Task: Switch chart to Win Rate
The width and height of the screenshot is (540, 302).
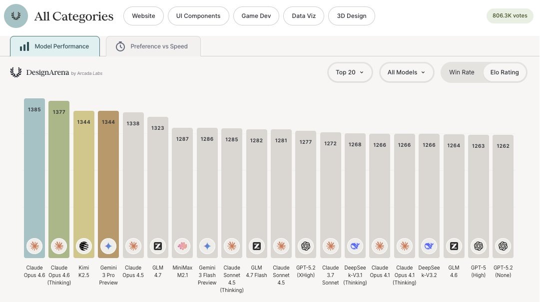Action: coord(462,72)
